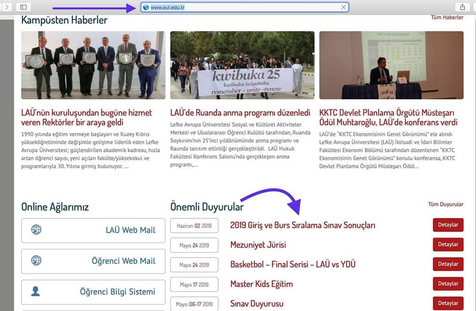The height and width of the screenshot is (311, 476).
Task: Open the Master Kids Eğitim announcement
Action: [x=261, y=284]
